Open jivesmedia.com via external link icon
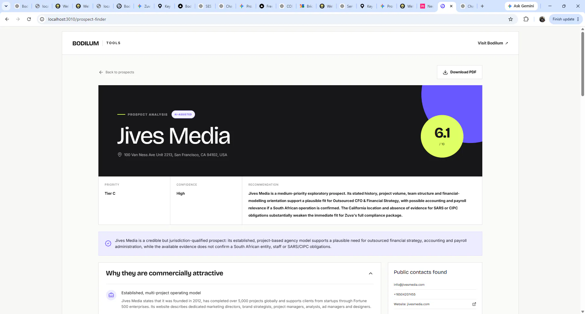The height and width of the screenshot is (314, 585). [474, 304]
